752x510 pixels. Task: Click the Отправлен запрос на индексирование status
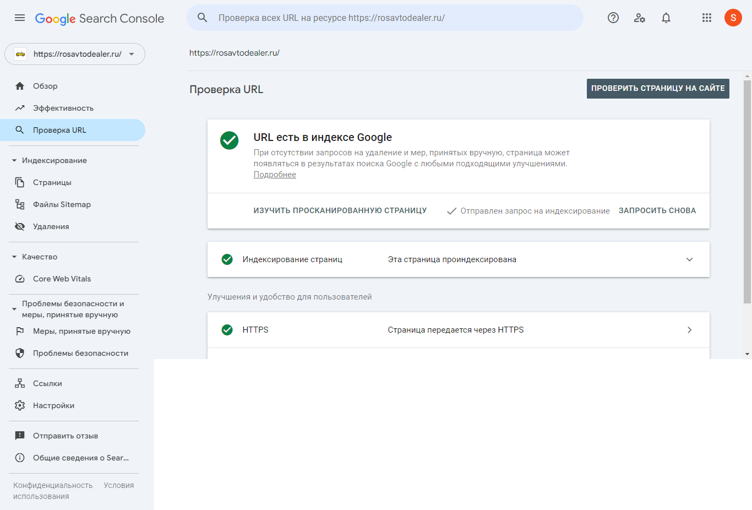point(528,211)
